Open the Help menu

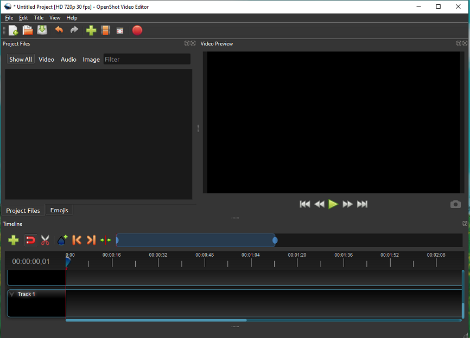(x=72, y=18)
